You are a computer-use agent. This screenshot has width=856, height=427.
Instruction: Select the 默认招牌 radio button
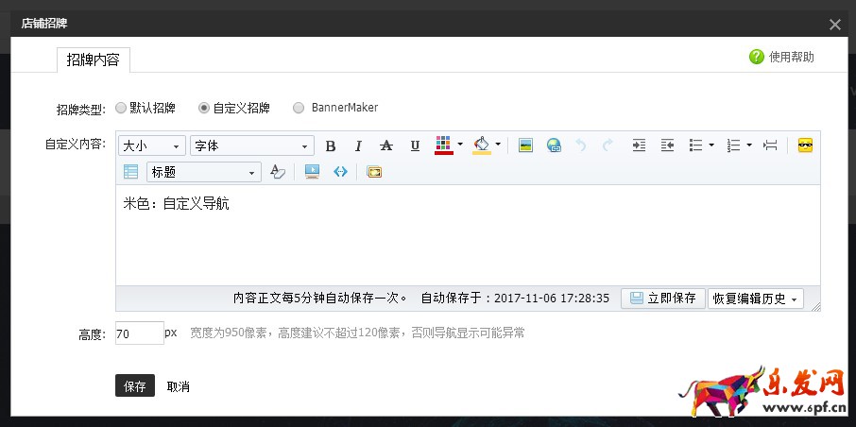(x=121, y=108)
